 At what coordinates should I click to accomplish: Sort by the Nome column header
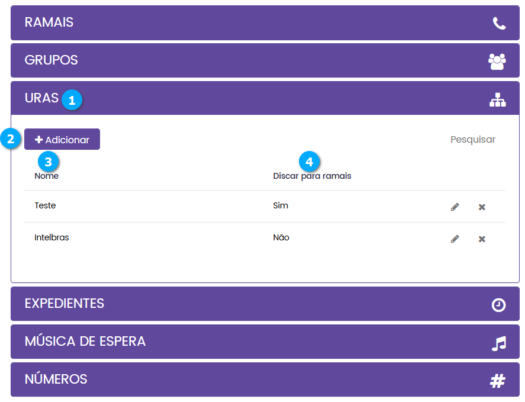tap(47, 176)
